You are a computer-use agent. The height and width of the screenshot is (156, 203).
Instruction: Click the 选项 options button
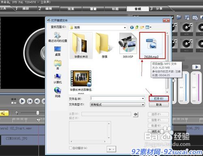(x=158, y=114)
